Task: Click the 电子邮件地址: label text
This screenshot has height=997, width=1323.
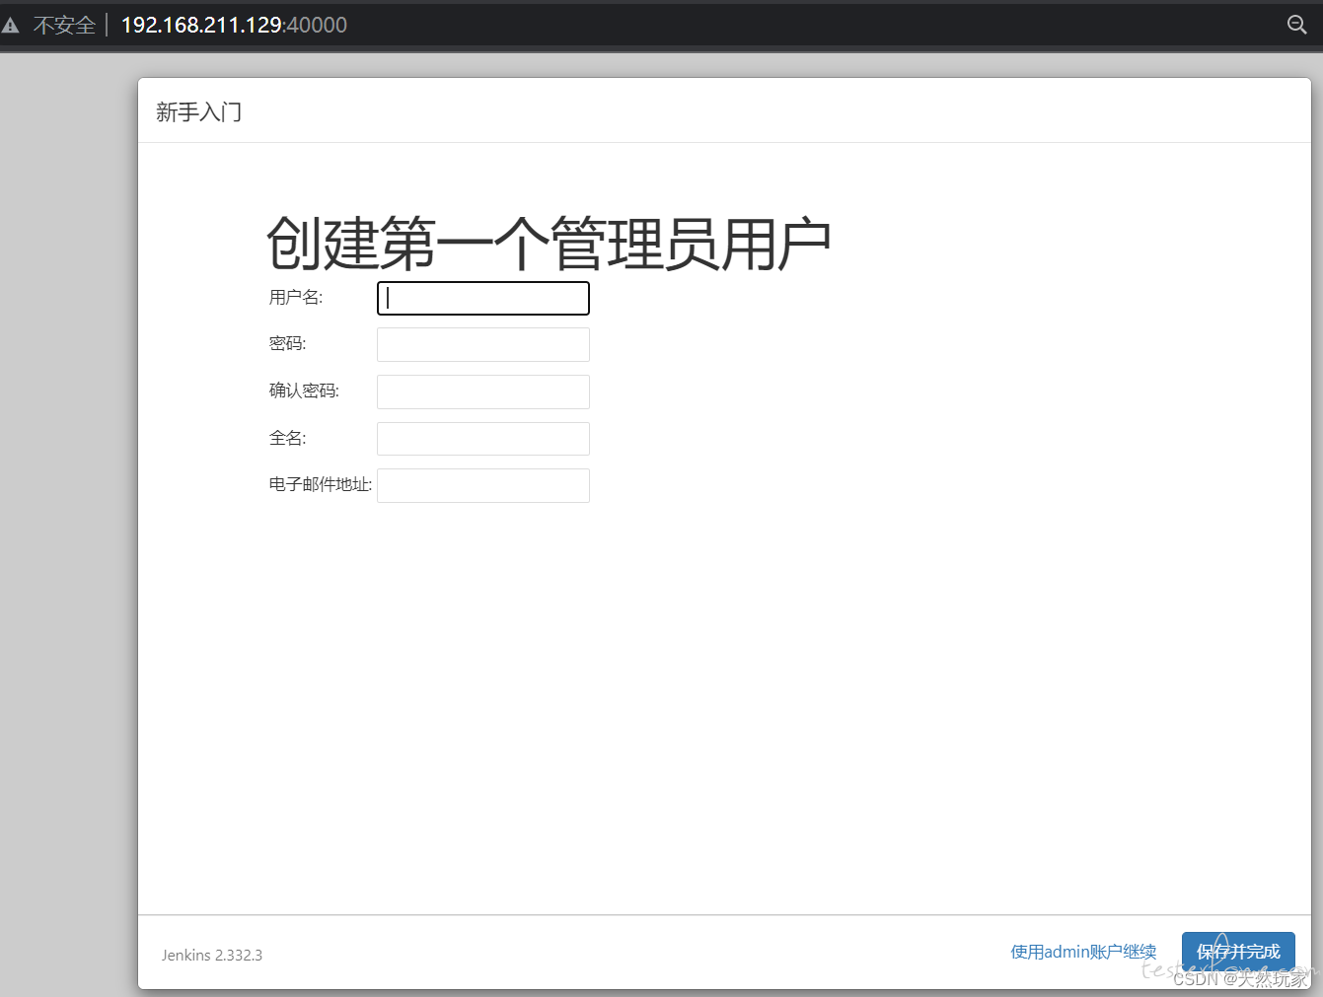Action: point(321,484)
